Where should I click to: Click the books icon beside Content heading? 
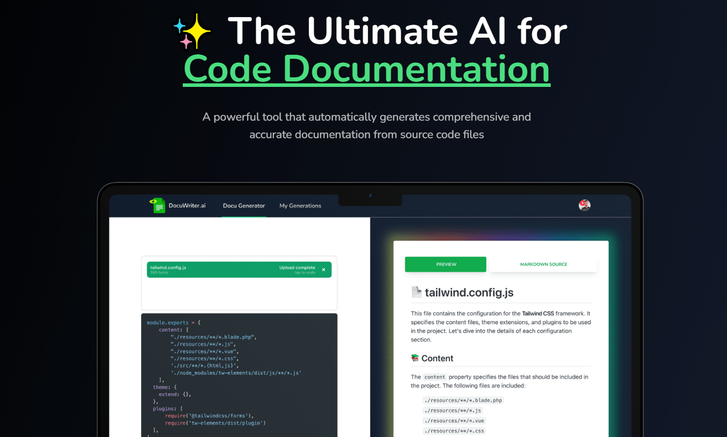pos(415,358)
